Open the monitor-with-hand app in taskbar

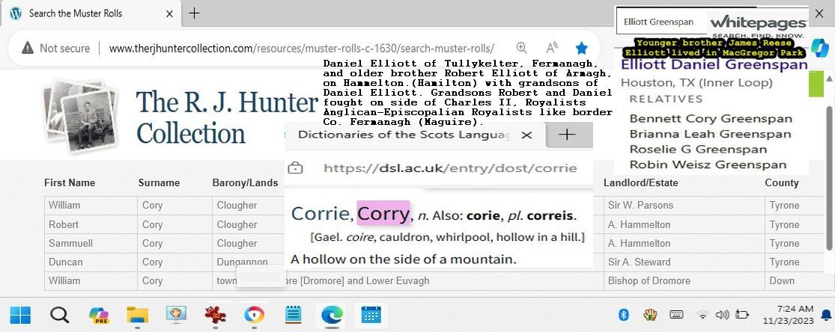[x=176, y=315]
